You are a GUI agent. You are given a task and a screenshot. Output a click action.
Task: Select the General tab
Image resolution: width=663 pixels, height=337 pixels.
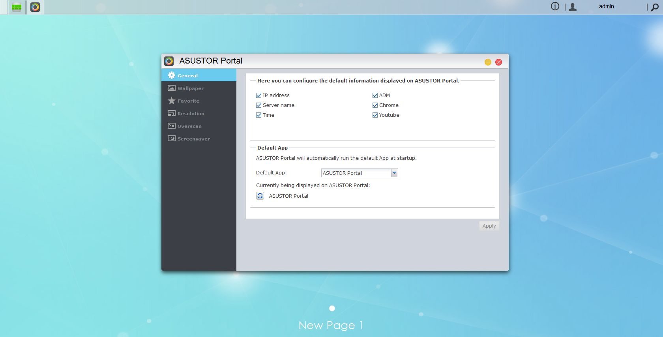point(199,75)
